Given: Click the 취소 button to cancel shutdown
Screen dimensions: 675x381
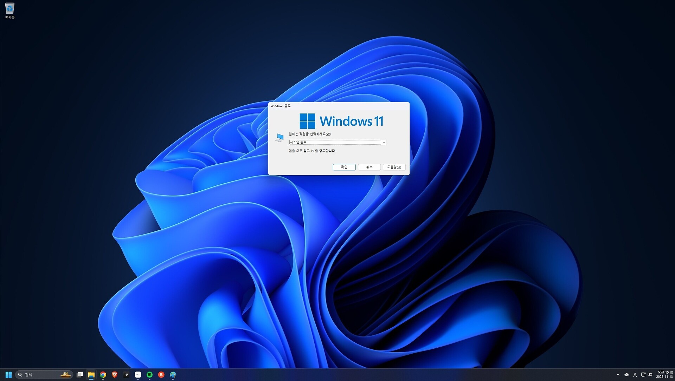Looking at the screenshot, I should click(369, 167).
